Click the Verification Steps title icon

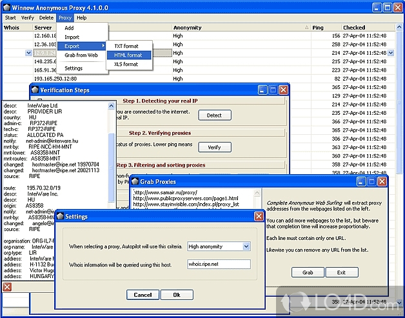click(x=35, y=90)
